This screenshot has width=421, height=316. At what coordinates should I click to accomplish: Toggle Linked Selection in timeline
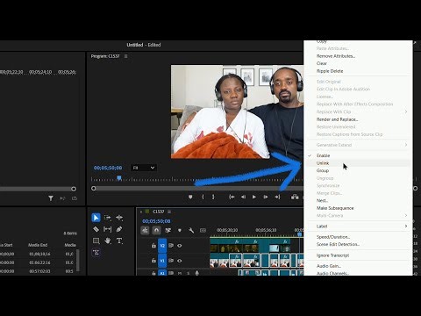[168, 231]
